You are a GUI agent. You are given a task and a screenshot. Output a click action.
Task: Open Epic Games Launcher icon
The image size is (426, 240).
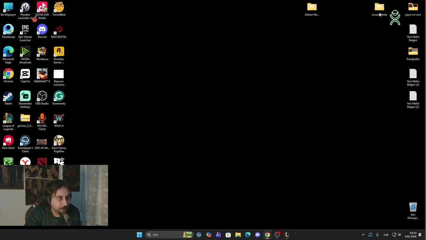[x=25, y=33]
